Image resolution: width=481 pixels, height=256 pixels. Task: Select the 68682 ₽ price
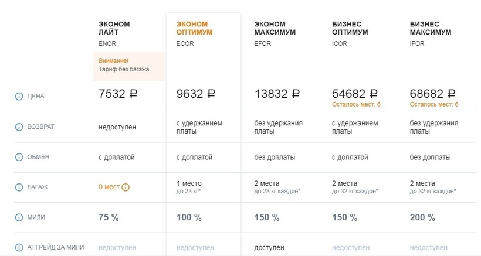(433, 94)
